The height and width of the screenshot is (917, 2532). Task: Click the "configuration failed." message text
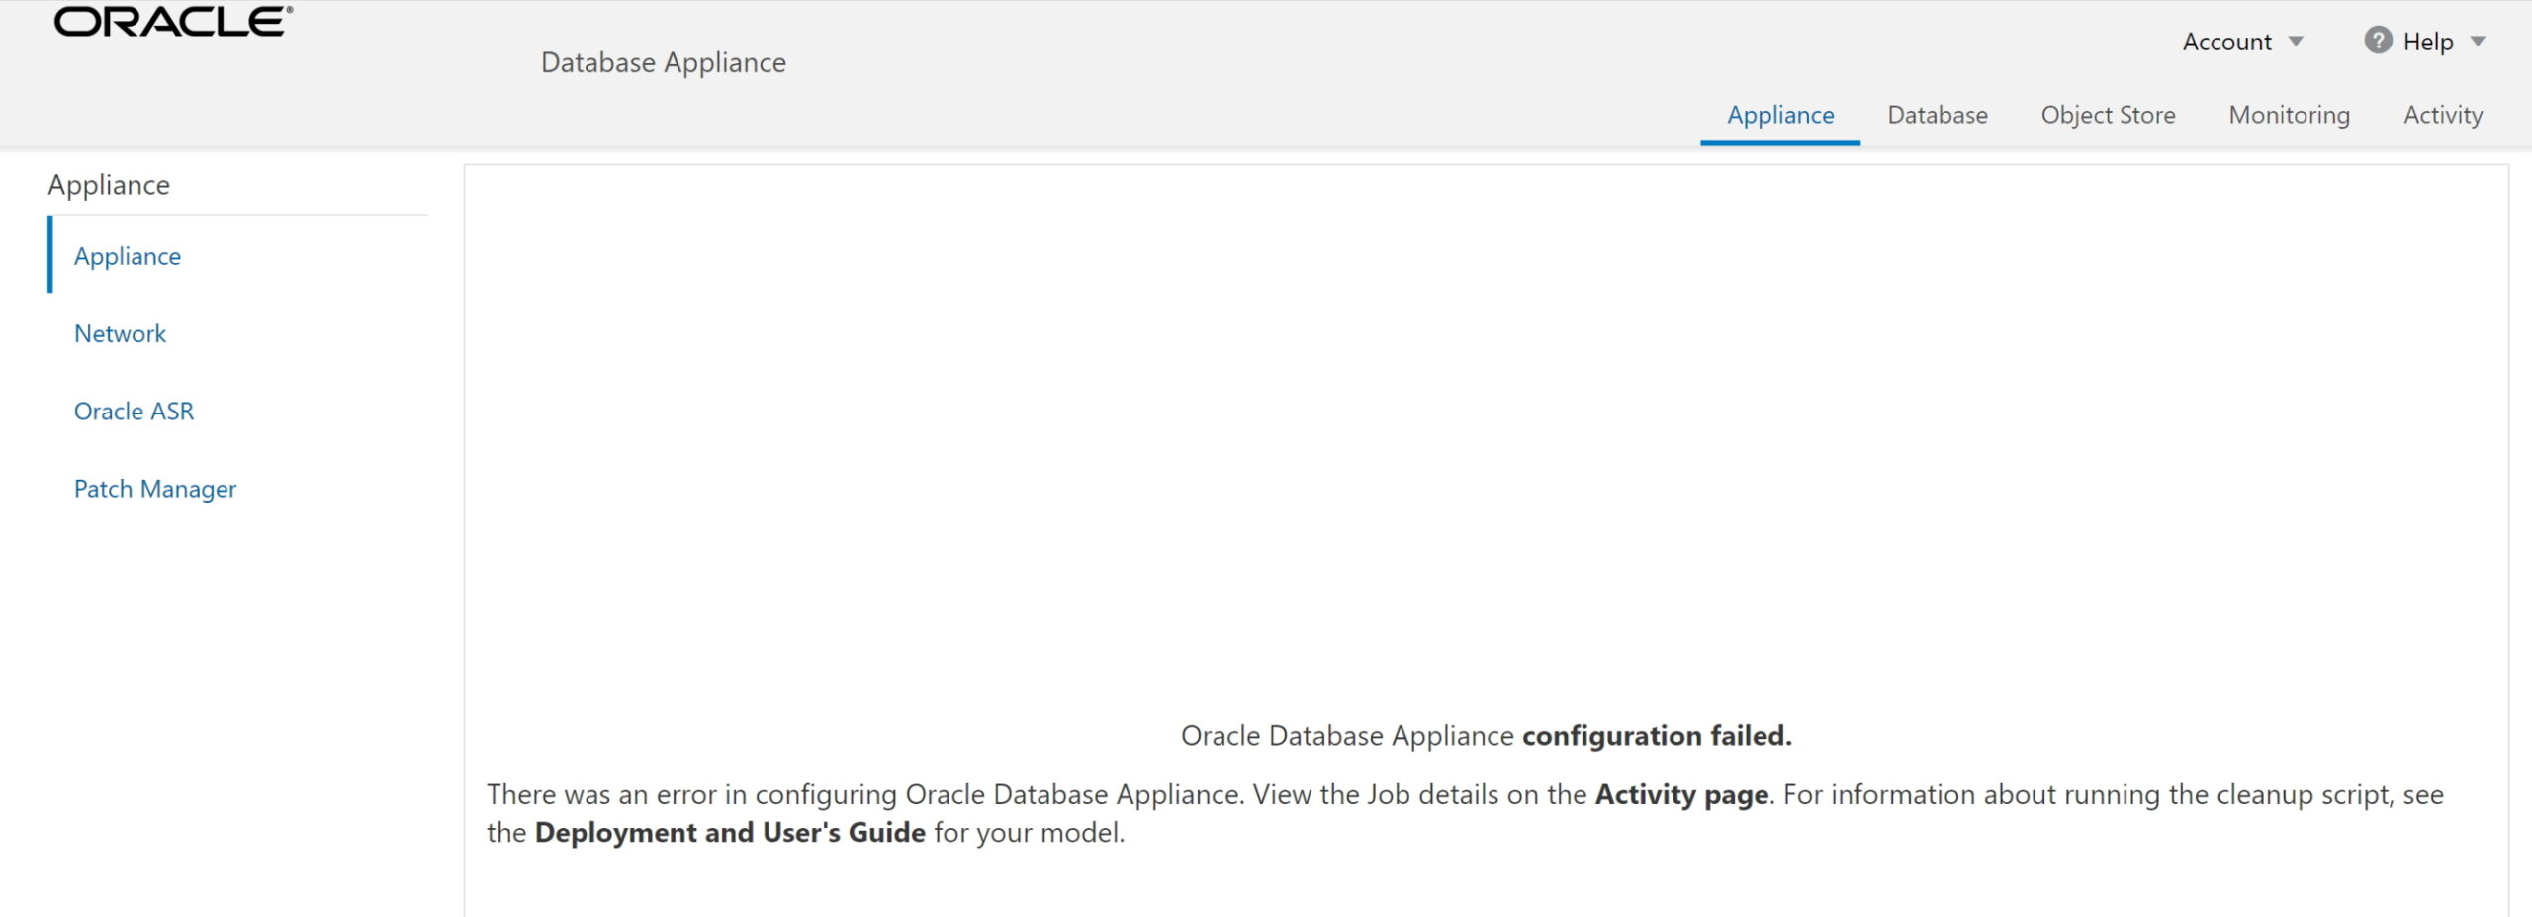[1657, 736]
